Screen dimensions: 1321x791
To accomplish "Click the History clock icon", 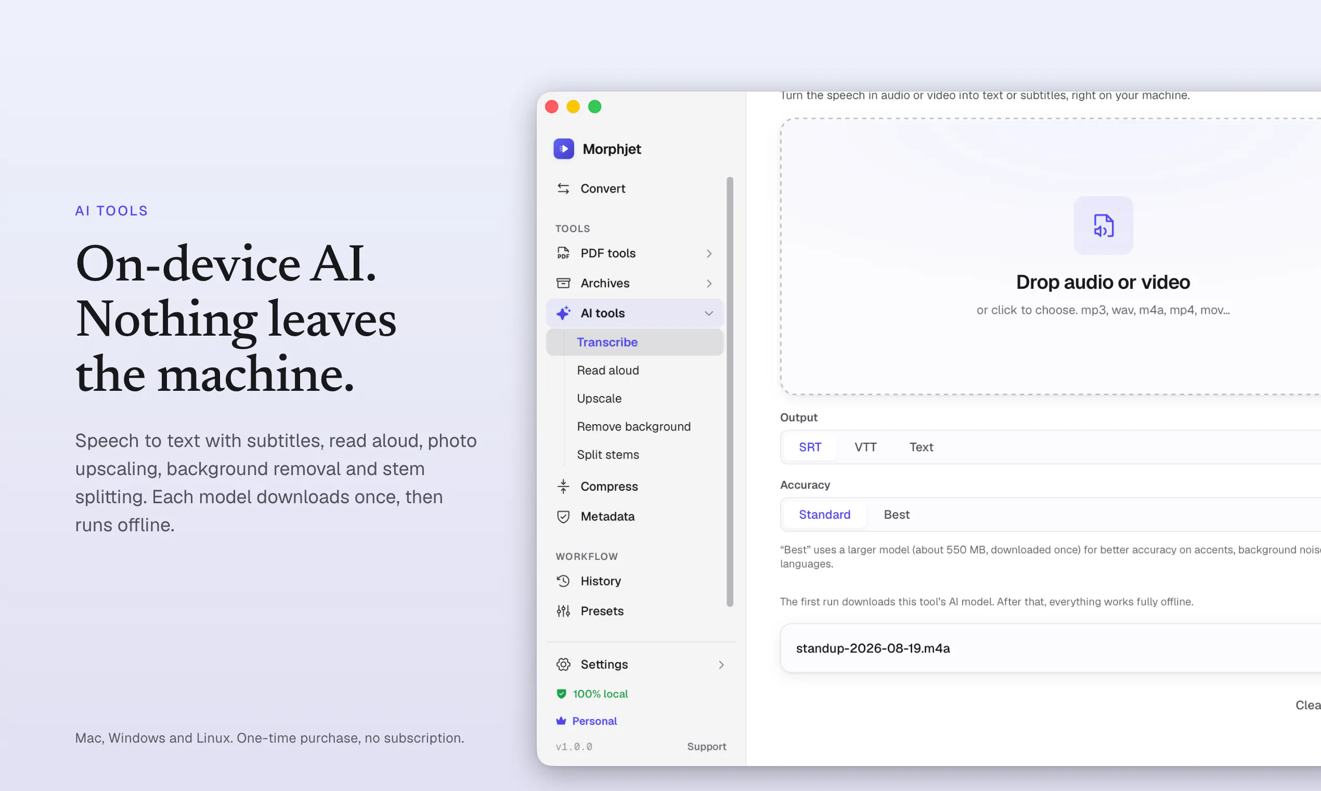I will (563, 581).
